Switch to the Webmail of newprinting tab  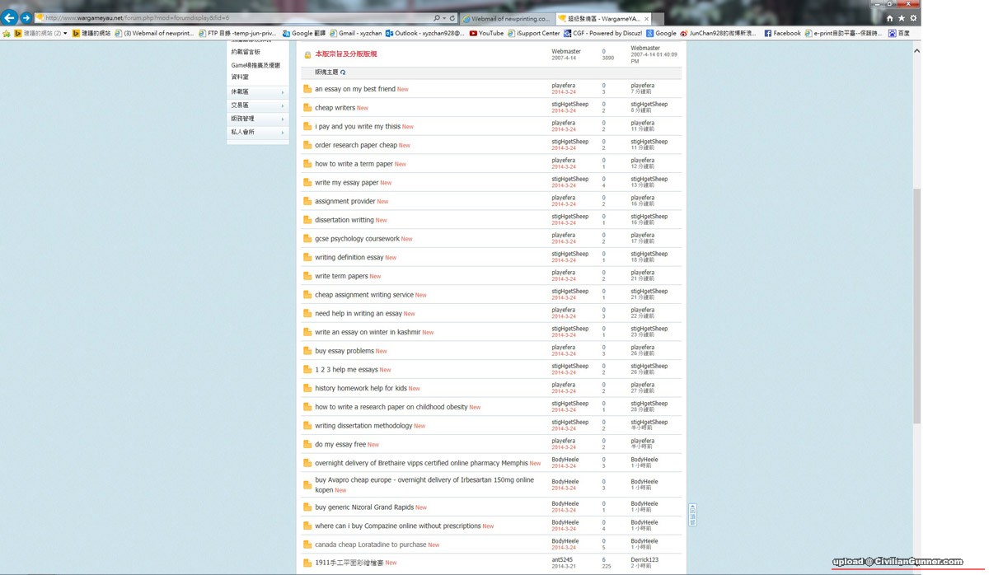point(506,18)
